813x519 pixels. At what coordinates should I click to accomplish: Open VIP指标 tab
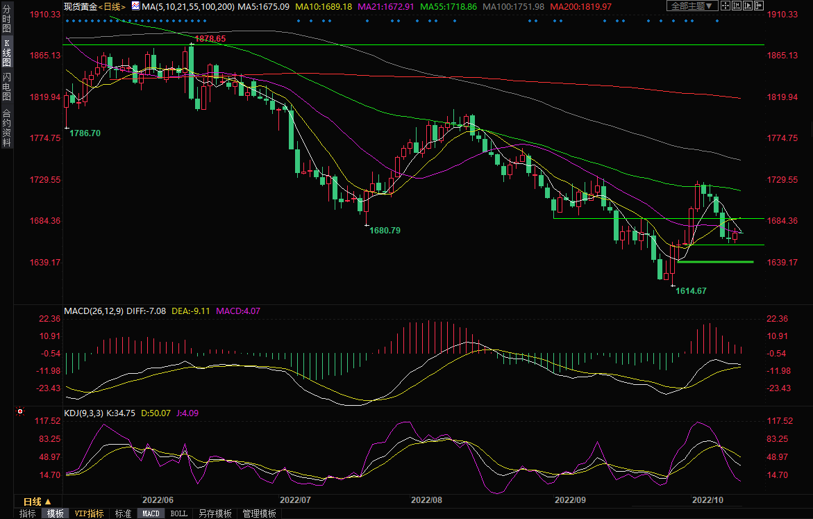coord(89,513)
